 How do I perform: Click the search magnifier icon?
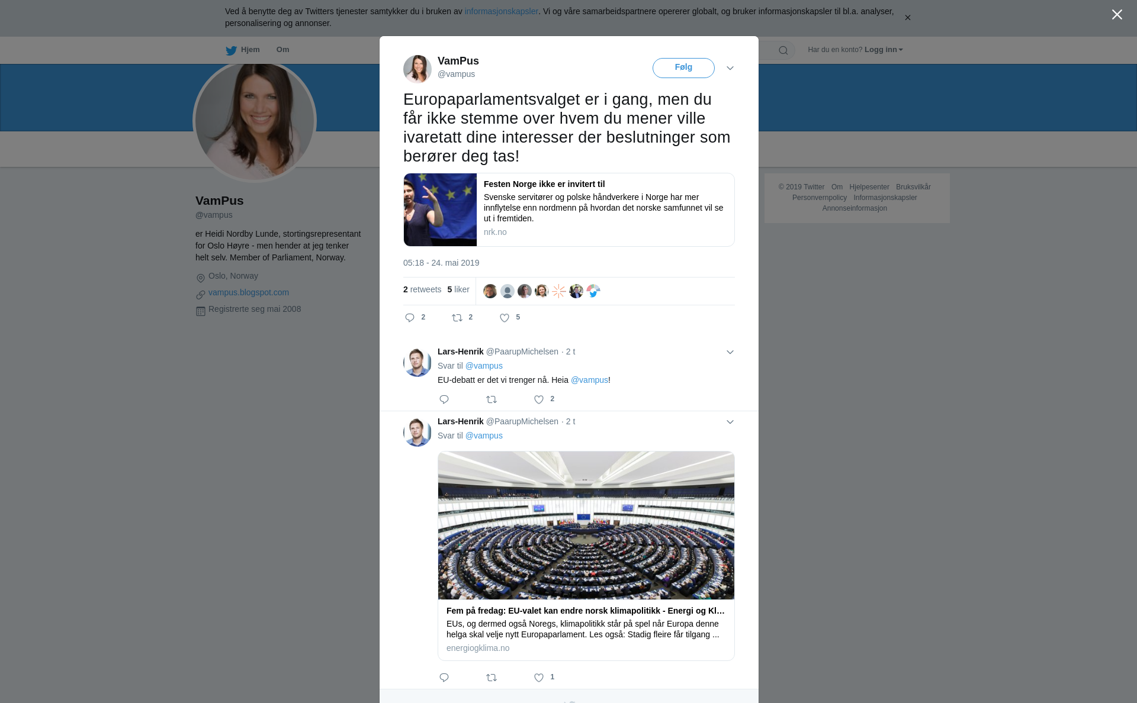(x=783, y=50)
